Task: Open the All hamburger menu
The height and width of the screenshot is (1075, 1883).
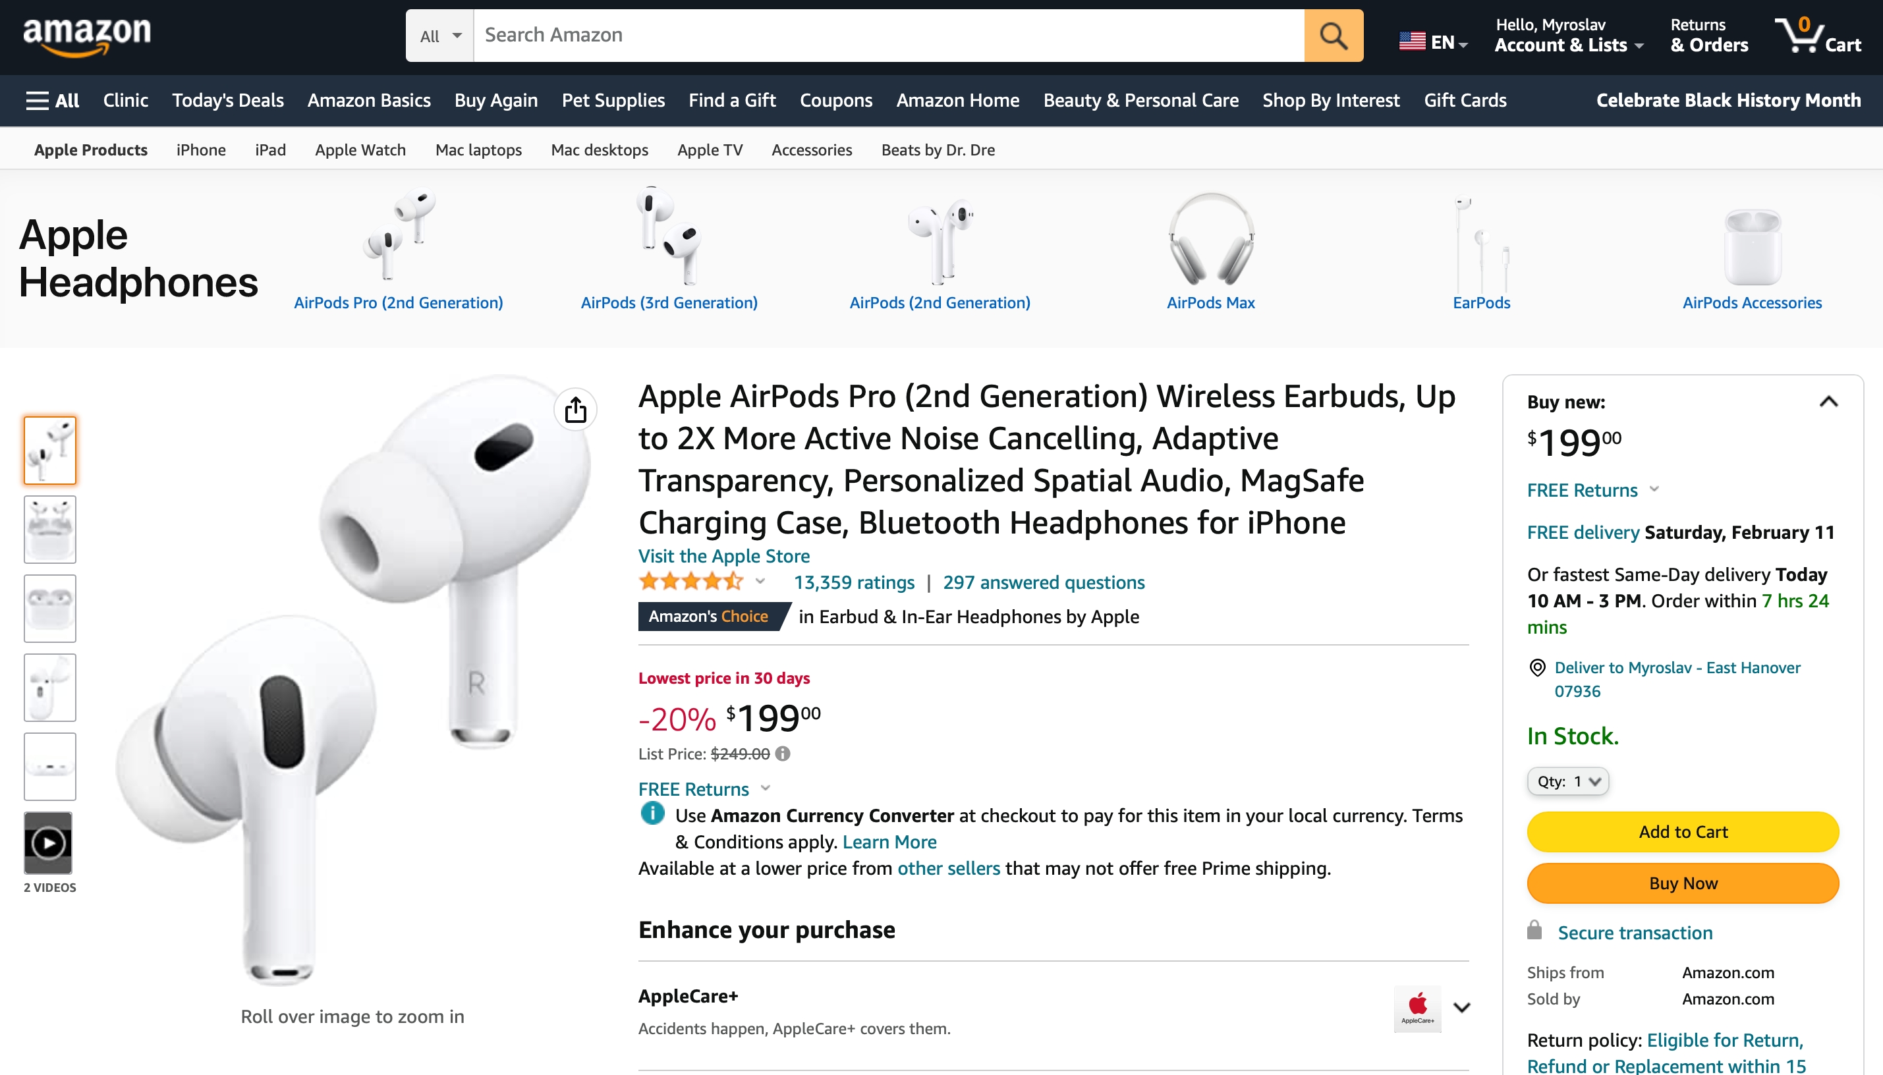Action: 51,100
